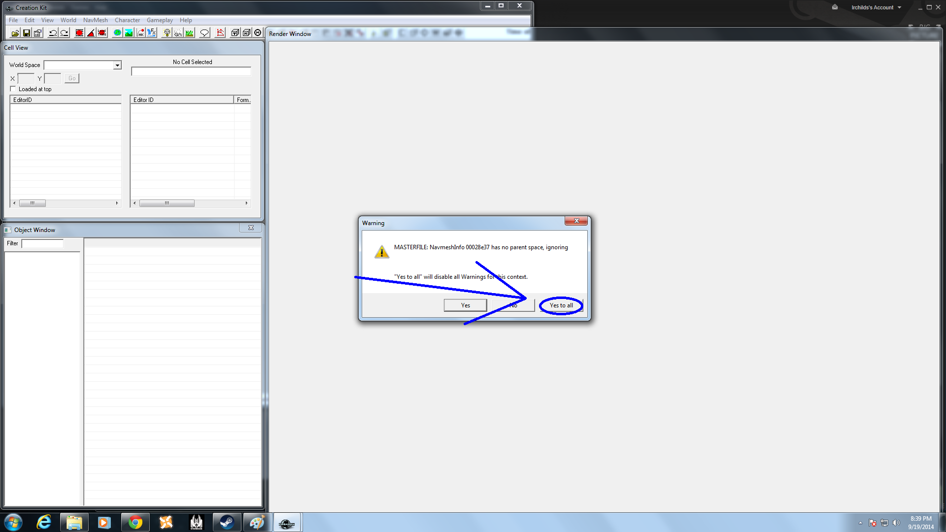Click the save floppy disk icon
Viewport: 946px width, 532px height.
coord(27,33)
